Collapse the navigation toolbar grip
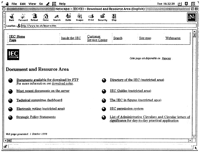Image resolution: width=200 pixels, height=152 pixels. 4,18
